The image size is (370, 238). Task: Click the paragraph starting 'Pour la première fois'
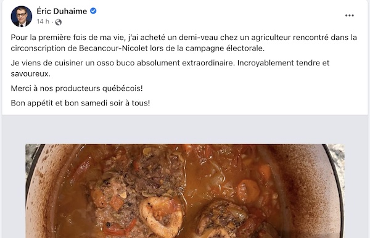(184, 43)
